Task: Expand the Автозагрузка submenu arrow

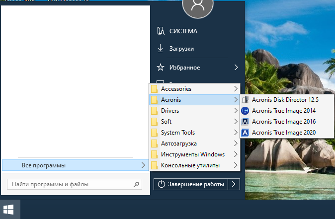Action: [236, 144]
